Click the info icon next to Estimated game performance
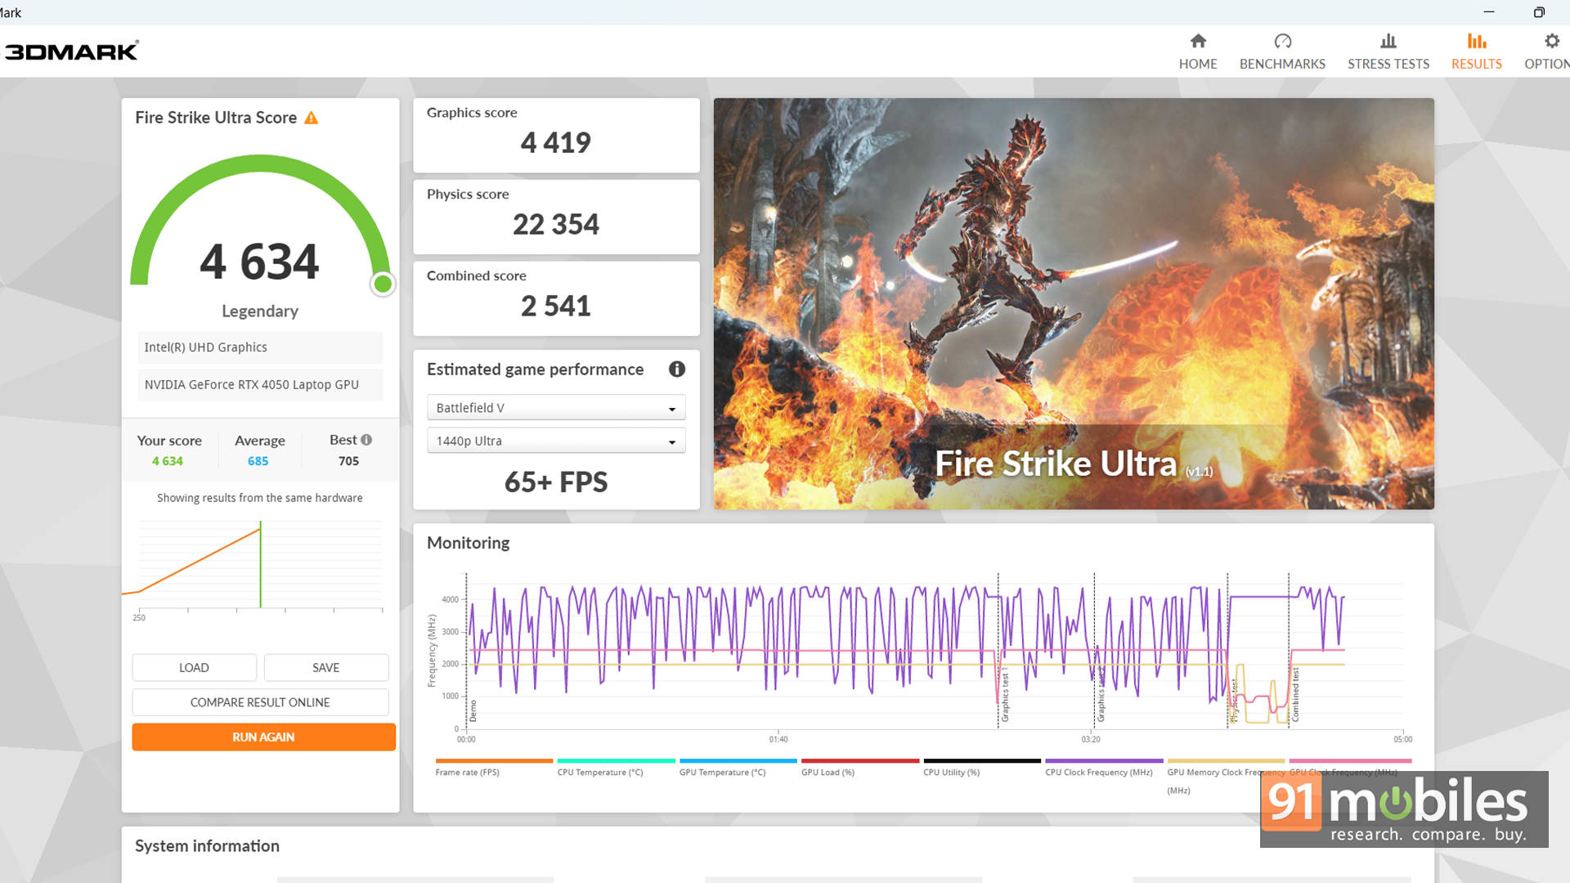The width and height of the screenshot is (1570, 883). click(676, 369)
